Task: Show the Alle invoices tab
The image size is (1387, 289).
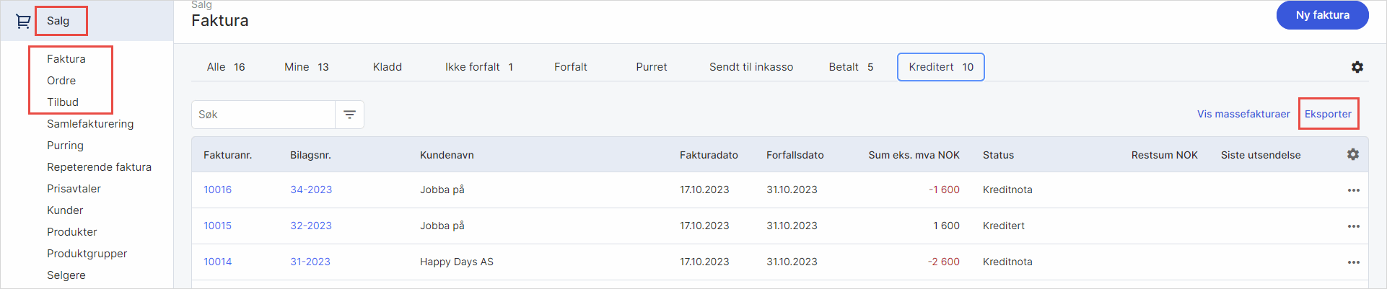Action: [225, 67]
